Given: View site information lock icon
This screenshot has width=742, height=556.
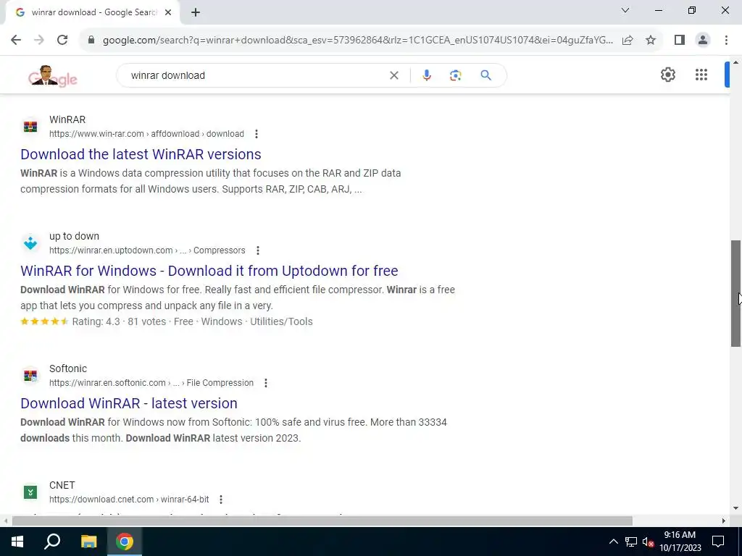Looking at the screenshot, I should click(91, 40).
